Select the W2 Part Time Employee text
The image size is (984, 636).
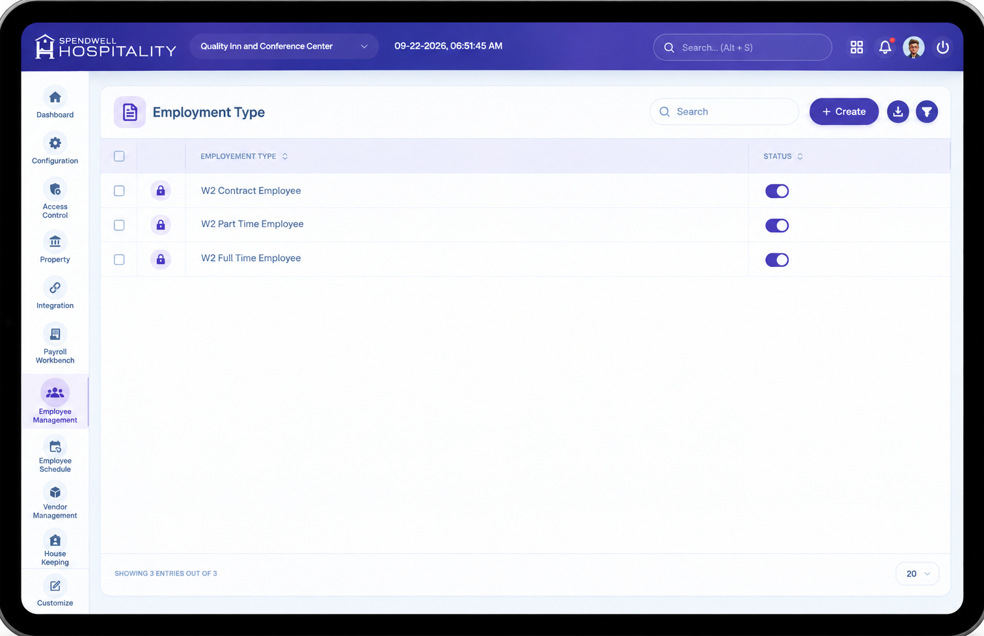(x=252, y=224)
